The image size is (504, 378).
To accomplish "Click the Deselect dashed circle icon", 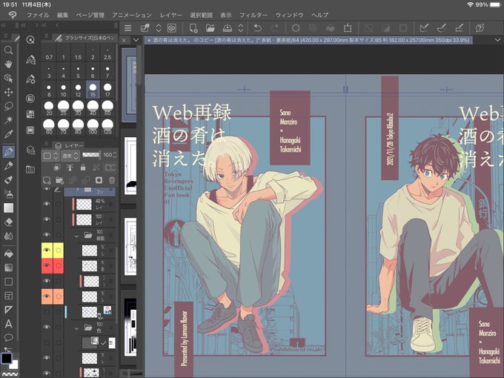I will 296,28.
